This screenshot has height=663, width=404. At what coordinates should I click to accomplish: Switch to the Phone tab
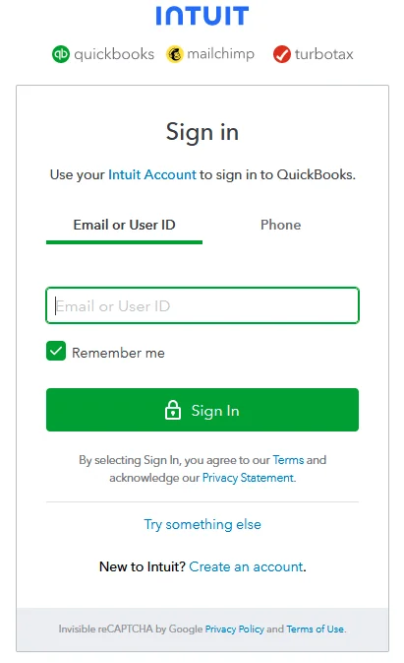(280, 225)
